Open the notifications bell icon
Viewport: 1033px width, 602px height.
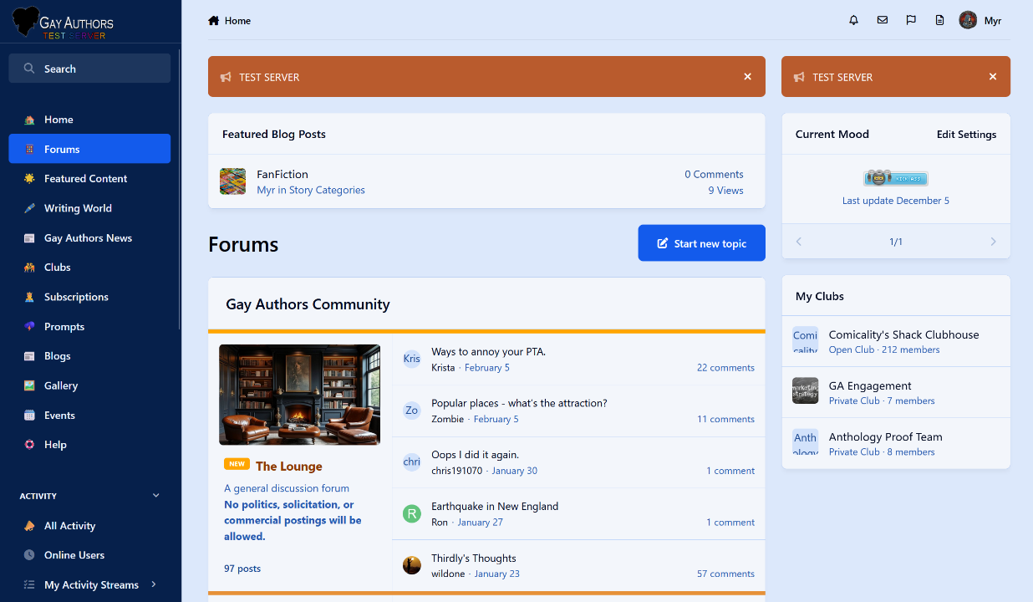(x=853, y=21)
